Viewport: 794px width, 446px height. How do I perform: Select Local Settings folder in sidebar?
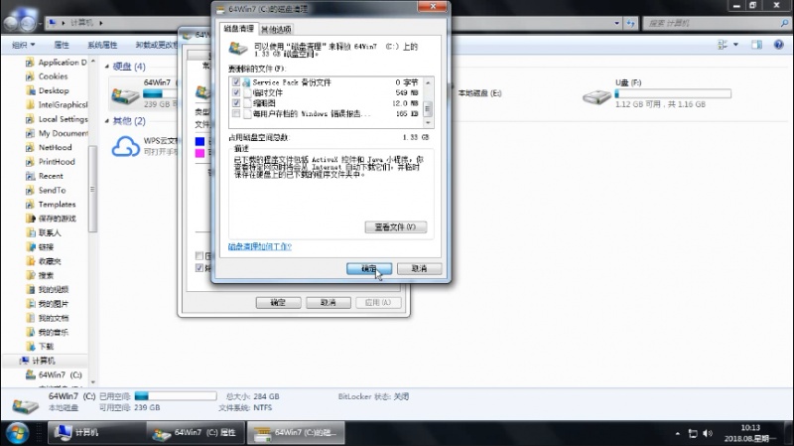click(x=57, y=119)
